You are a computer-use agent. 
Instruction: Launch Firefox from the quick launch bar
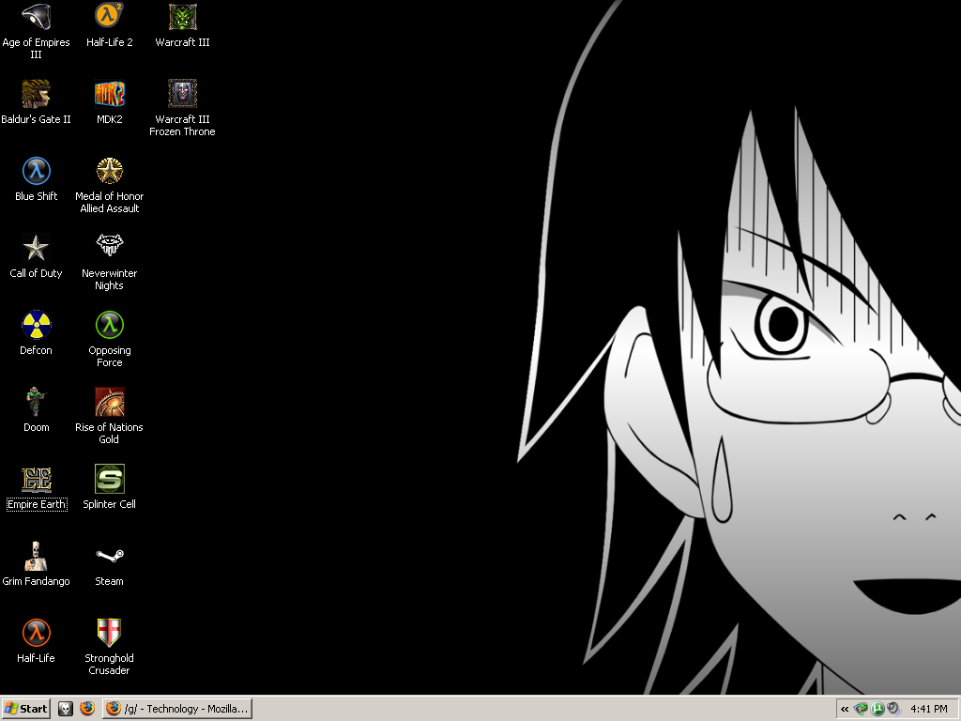point(87,709)
